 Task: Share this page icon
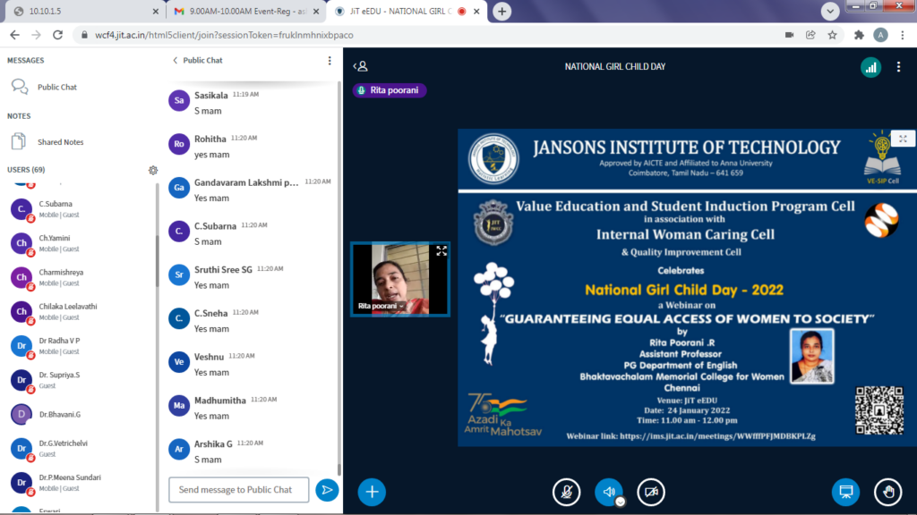click(810, 35)
